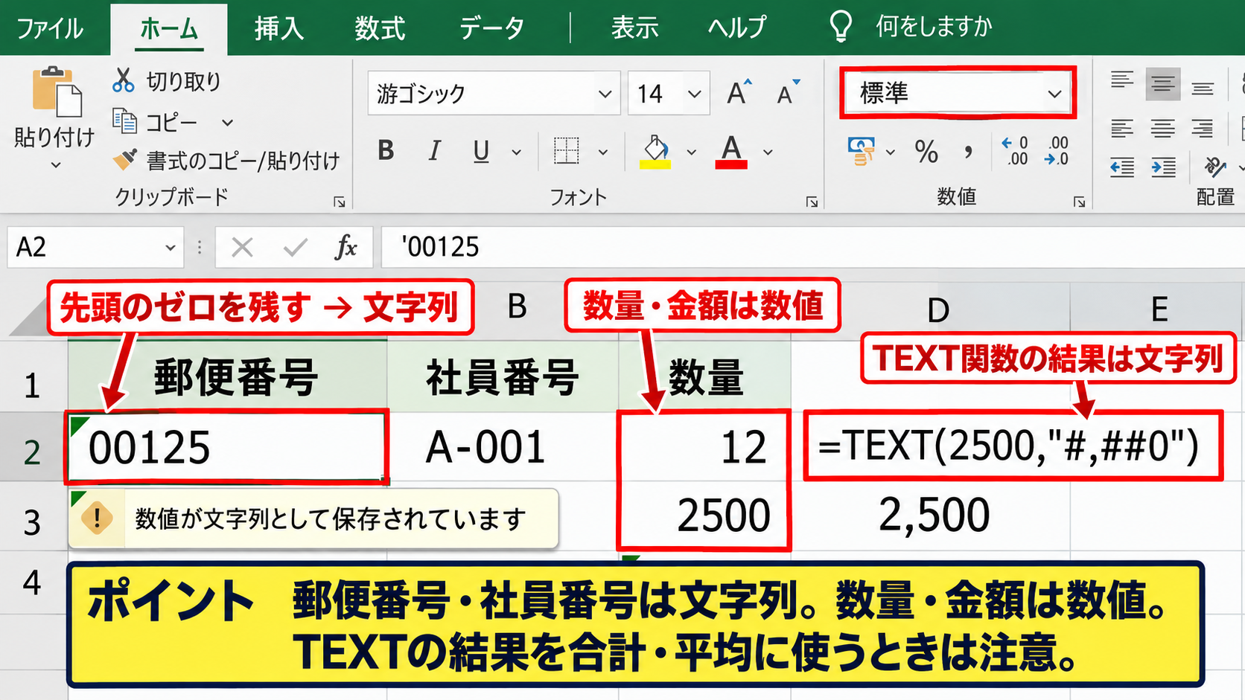
Task: Select cell C3 containing 2500
Action: point(704,516)
